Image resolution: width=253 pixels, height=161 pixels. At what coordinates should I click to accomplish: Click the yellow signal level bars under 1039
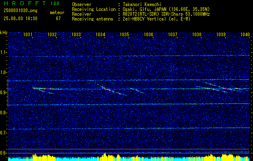(228, 157)
